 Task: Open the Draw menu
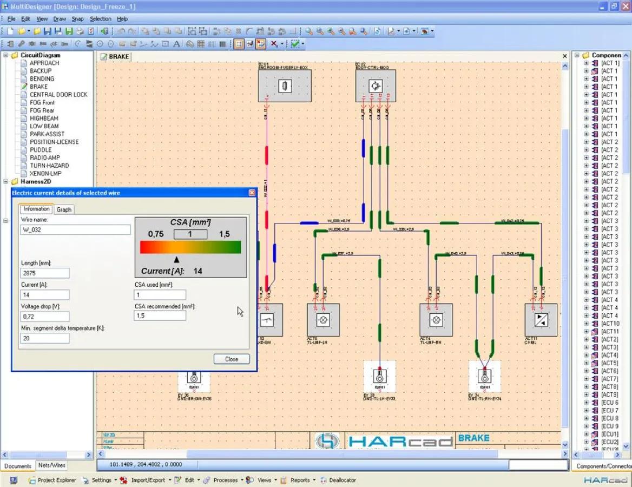tap(59, 19)
